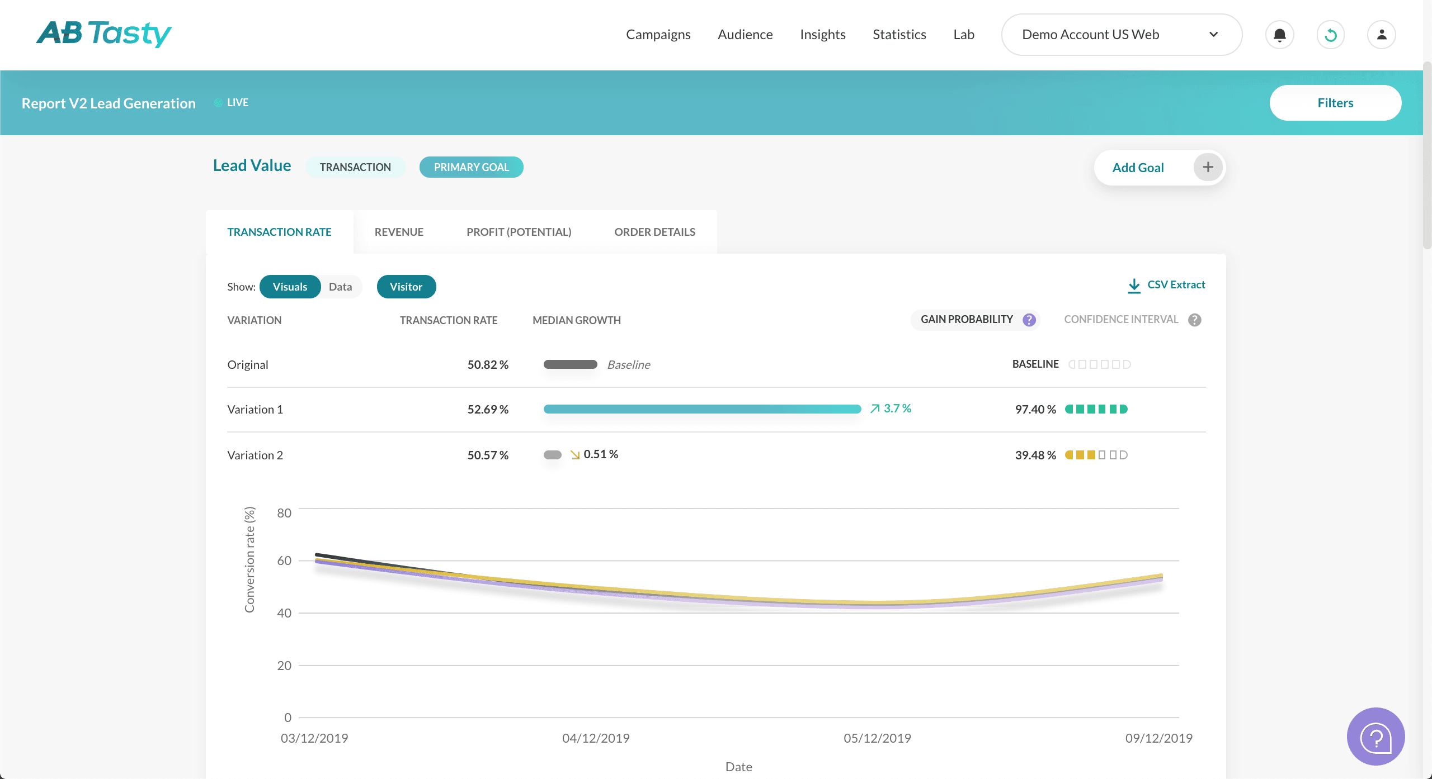1432x779 pixels.
Task: Open the user profile icon
Action: pos(1381,35)
